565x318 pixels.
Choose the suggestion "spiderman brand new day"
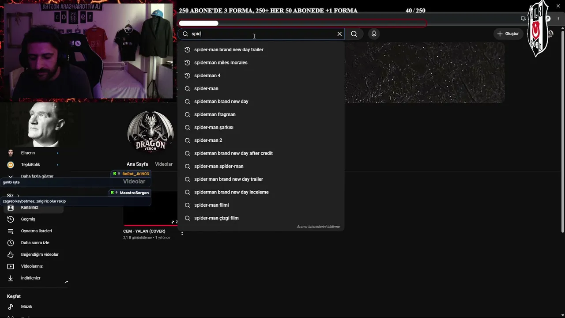(x=261, y=102)
